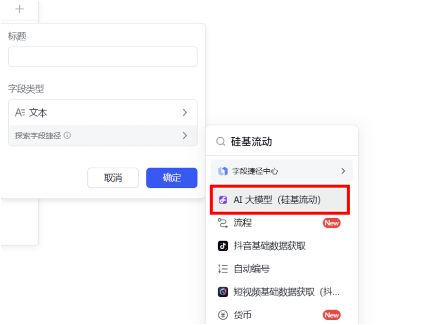Click the New badge beside 货币
Viewport: 422px width, 325px height.
click(332, 315)
